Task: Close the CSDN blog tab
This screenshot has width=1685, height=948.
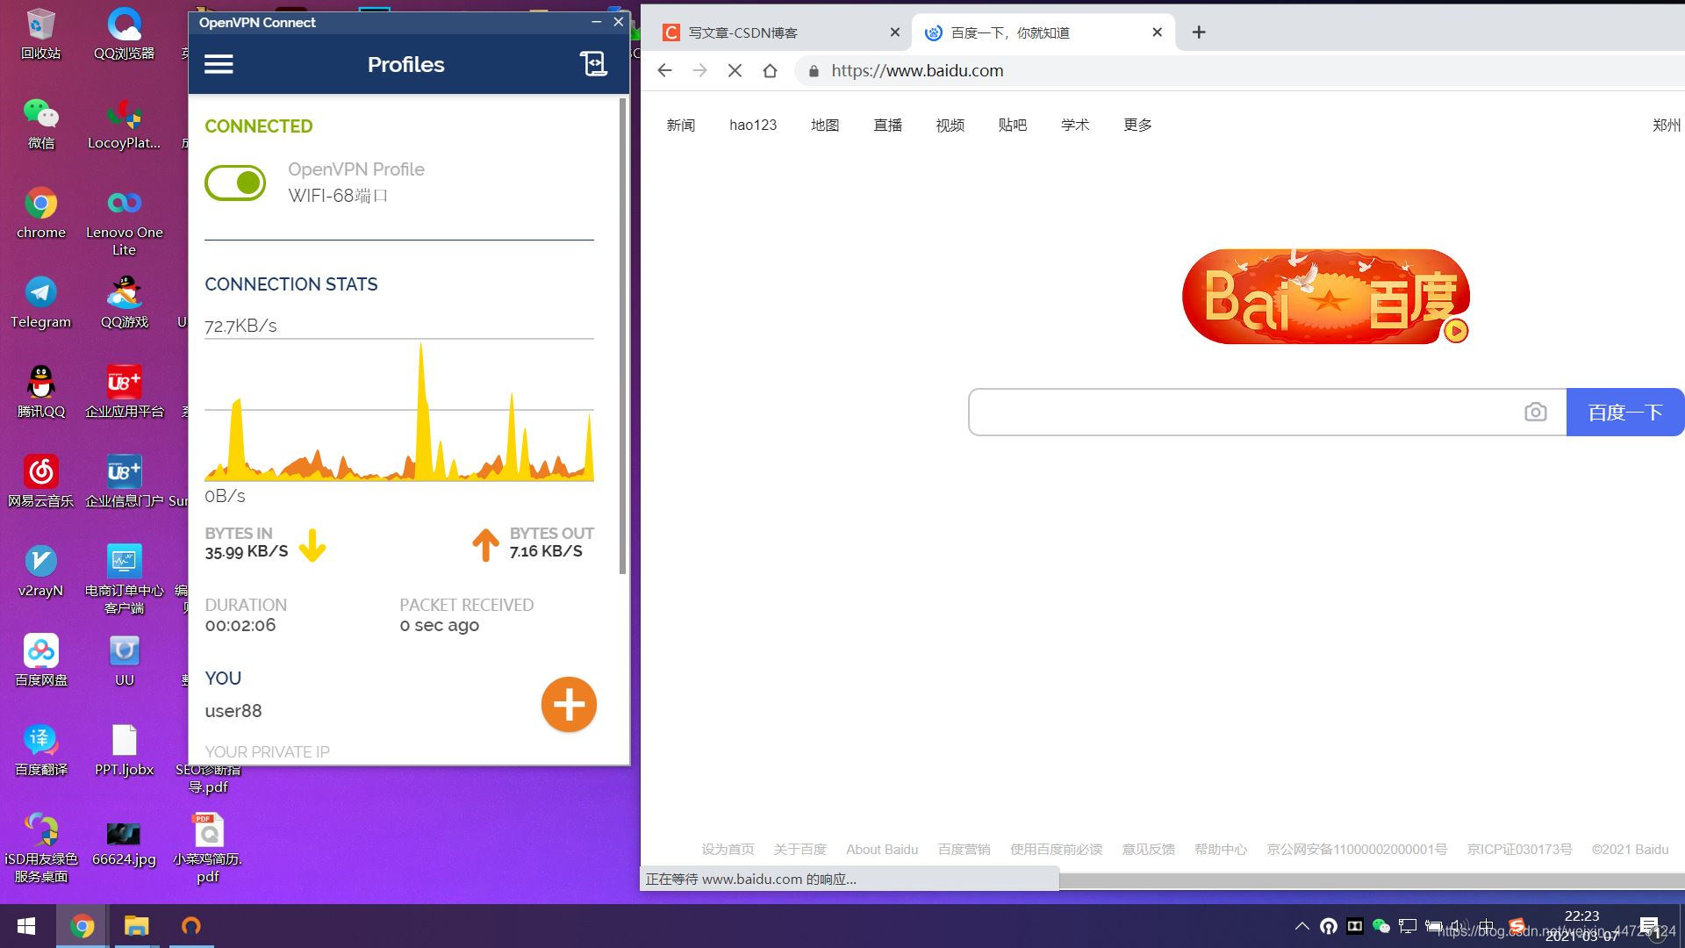Action: coord(895,32)
